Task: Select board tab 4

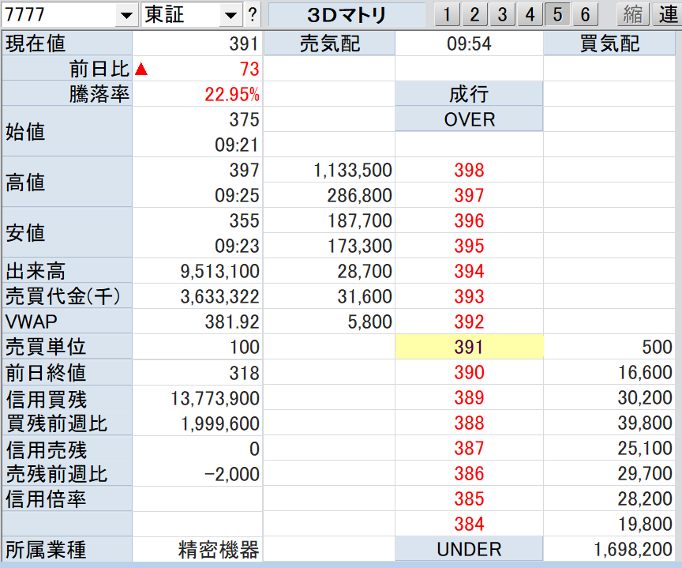Action: click(x=530, y=14)
